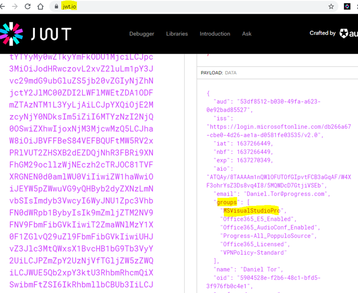Viewport: 358px width, 293px height.
Task: Click the login.microsoftonline.com issuer URL
Action: [279, 131]
